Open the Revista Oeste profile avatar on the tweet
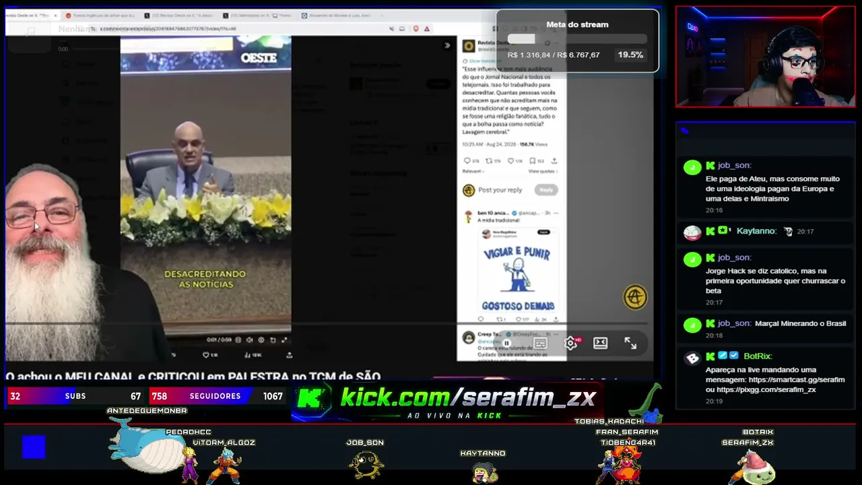The height and width of the screenshot is (485, 862). point(468,46)
